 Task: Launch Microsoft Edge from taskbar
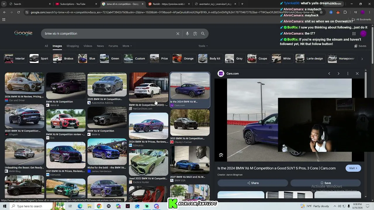(80, 206)
